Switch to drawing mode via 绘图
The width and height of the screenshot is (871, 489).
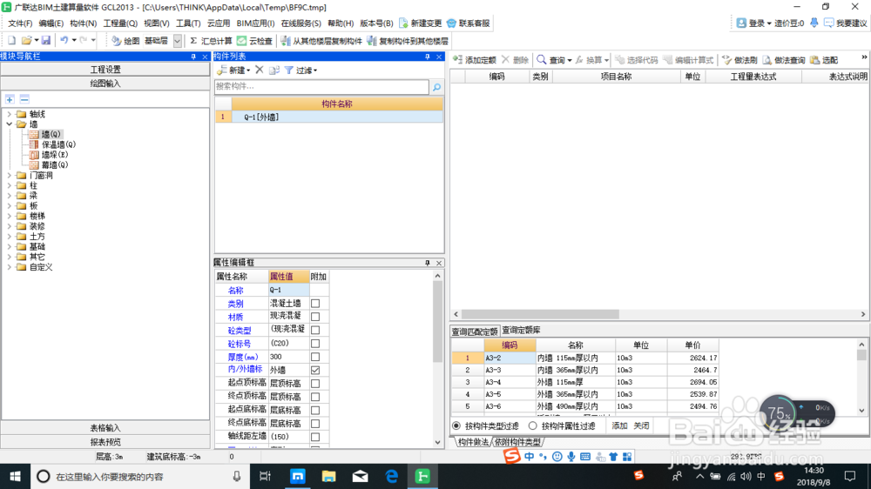tap(125, 41)
